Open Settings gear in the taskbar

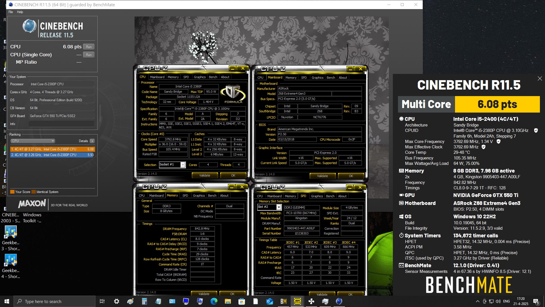pos(116,301)
